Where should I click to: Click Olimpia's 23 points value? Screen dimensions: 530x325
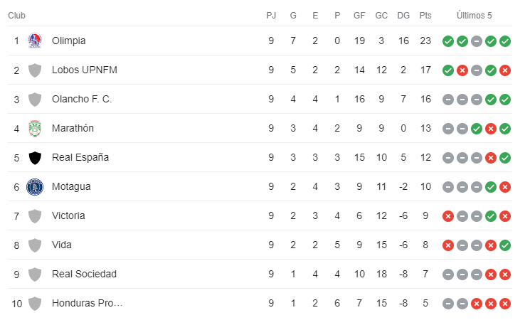pos(425,41)
